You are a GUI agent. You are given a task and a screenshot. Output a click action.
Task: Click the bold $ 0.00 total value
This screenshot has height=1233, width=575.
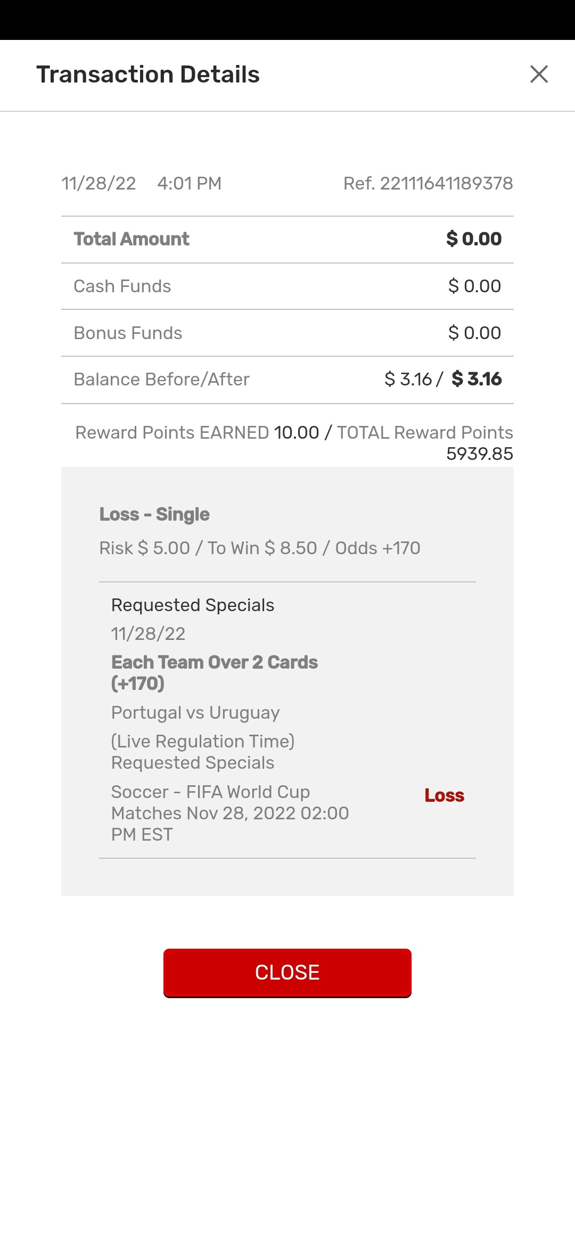pyautogui.click(x=474, y=239)
